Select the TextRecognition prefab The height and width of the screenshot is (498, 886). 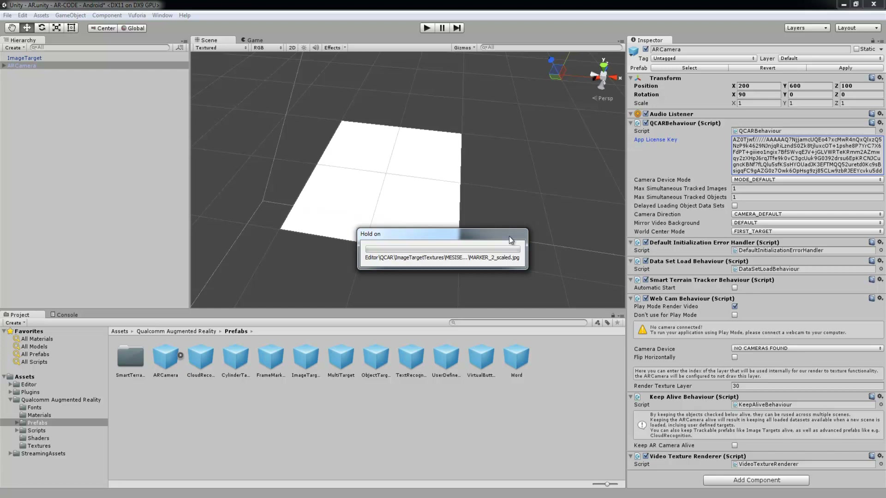411,361
